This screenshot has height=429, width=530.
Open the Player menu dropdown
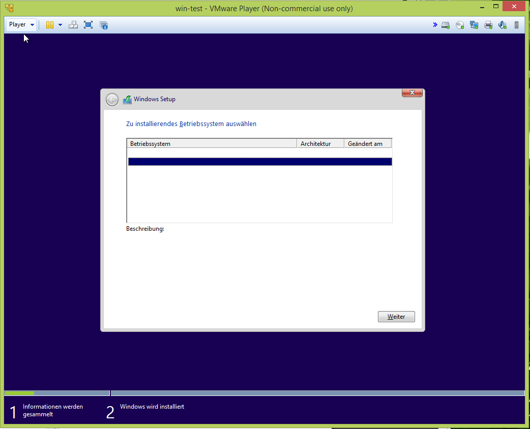pos(21,25)
